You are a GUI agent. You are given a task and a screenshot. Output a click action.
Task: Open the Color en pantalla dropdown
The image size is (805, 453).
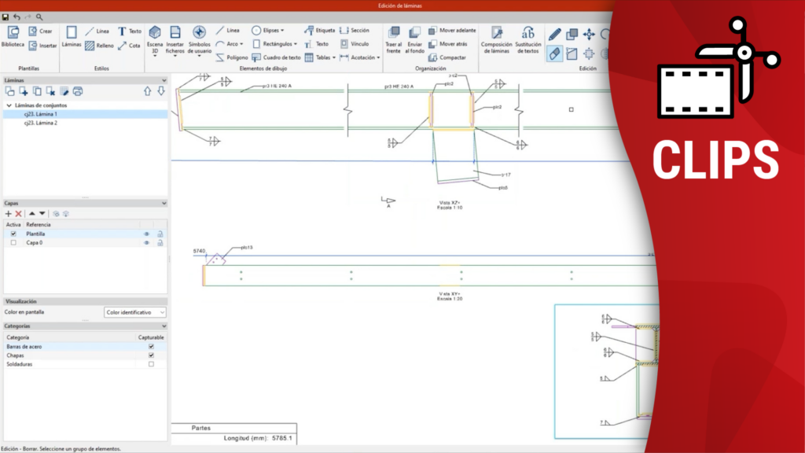click(x=135, y=312)
